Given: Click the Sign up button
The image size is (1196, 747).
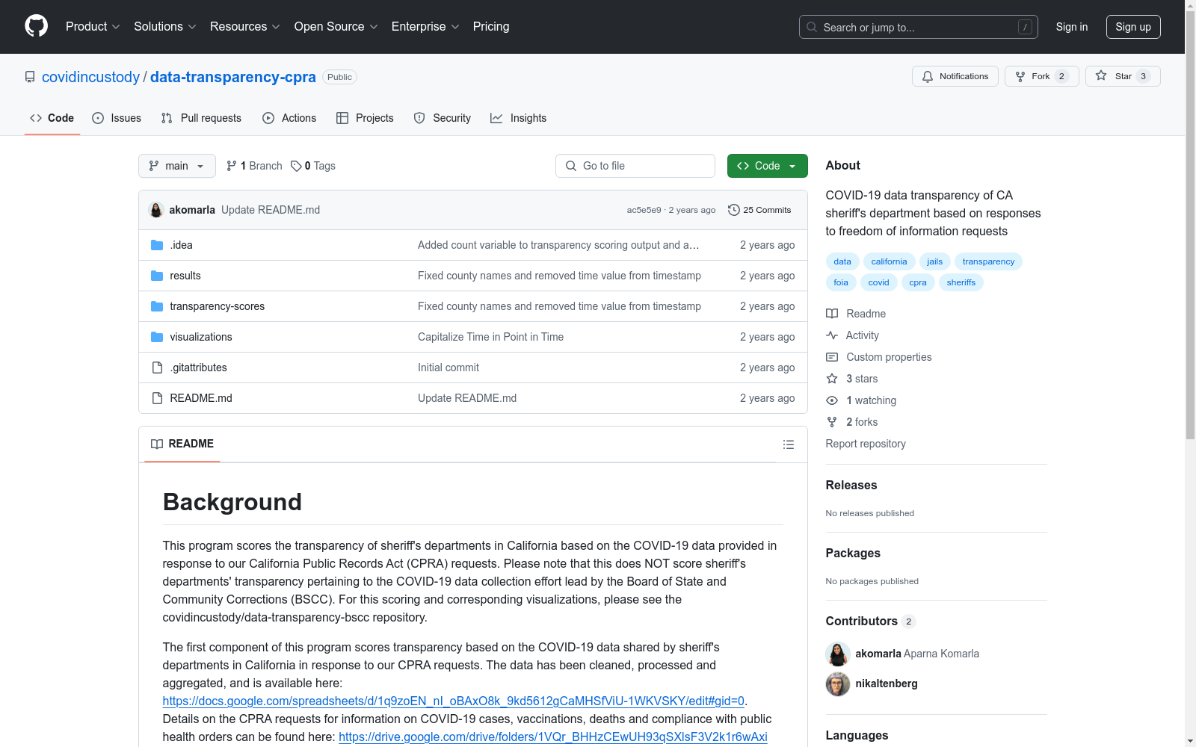Looking at the screenshot, I should point(1133,27).
